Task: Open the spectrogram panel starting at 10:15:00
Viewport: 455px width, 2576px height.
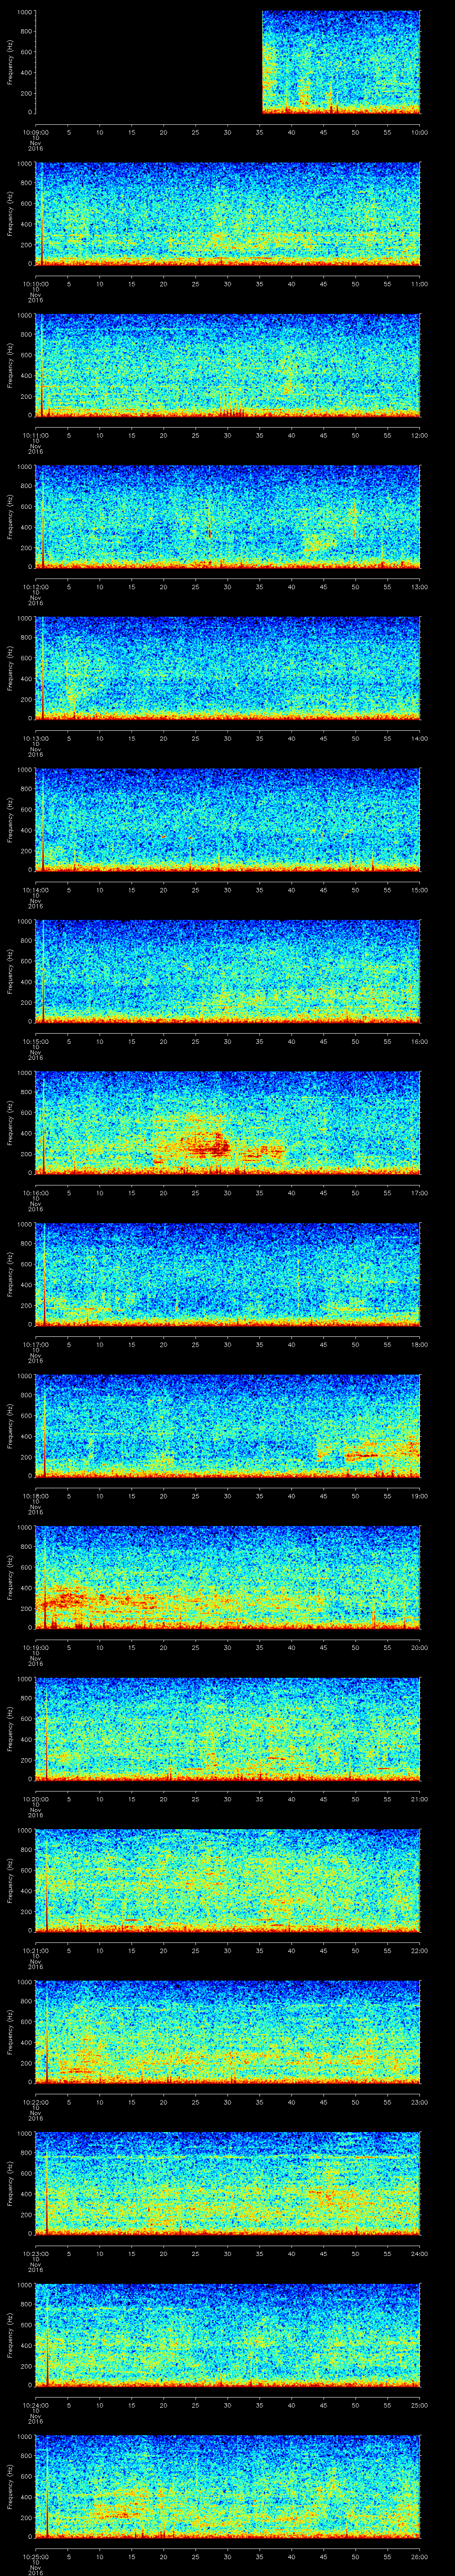Action: [228, 971]
